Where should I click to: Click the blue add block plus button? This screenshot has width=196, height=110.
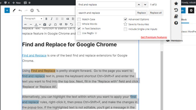coord(7,10)
